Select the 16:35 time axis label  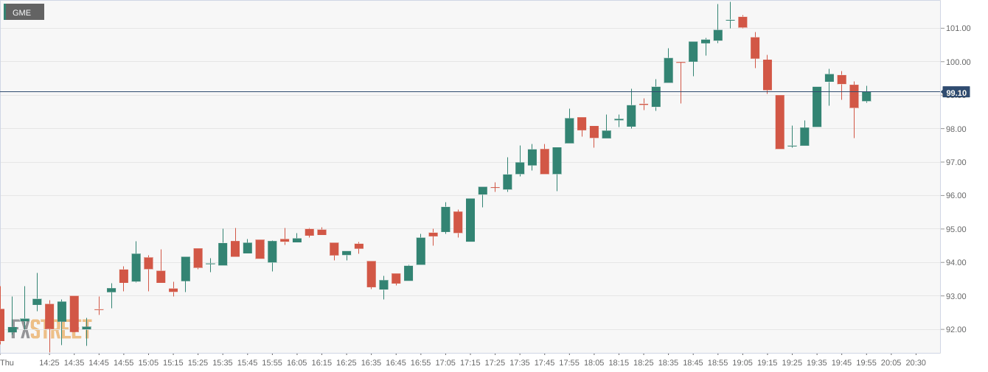point(371,362)
